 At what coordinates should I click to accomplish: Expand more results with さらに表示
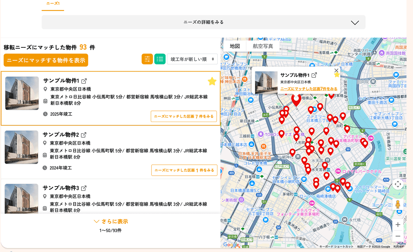click(x=111, y=221)
